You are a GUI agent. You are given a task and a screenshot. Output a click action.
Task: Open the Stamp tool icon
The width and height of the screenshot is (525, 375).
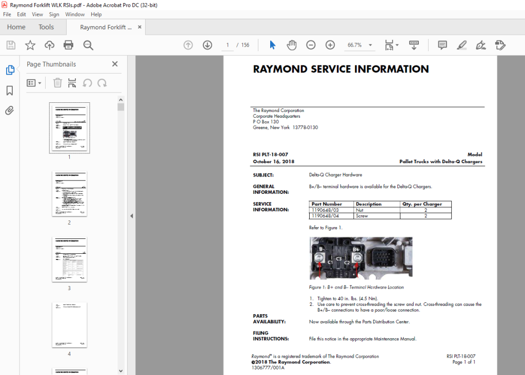tap(500, 45)
